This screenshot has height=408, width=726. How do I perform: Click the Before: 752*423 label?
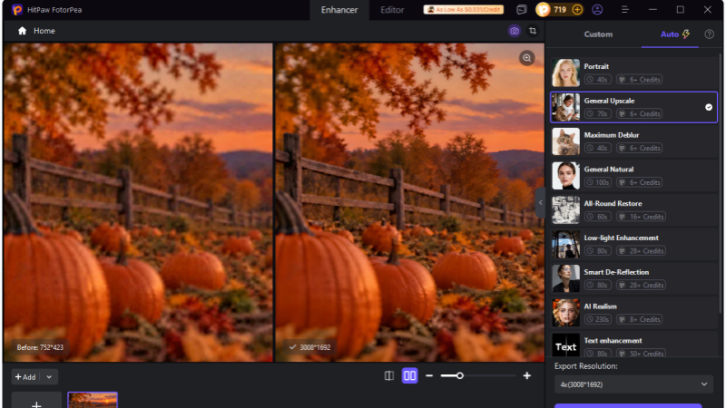tap(40, 347)
